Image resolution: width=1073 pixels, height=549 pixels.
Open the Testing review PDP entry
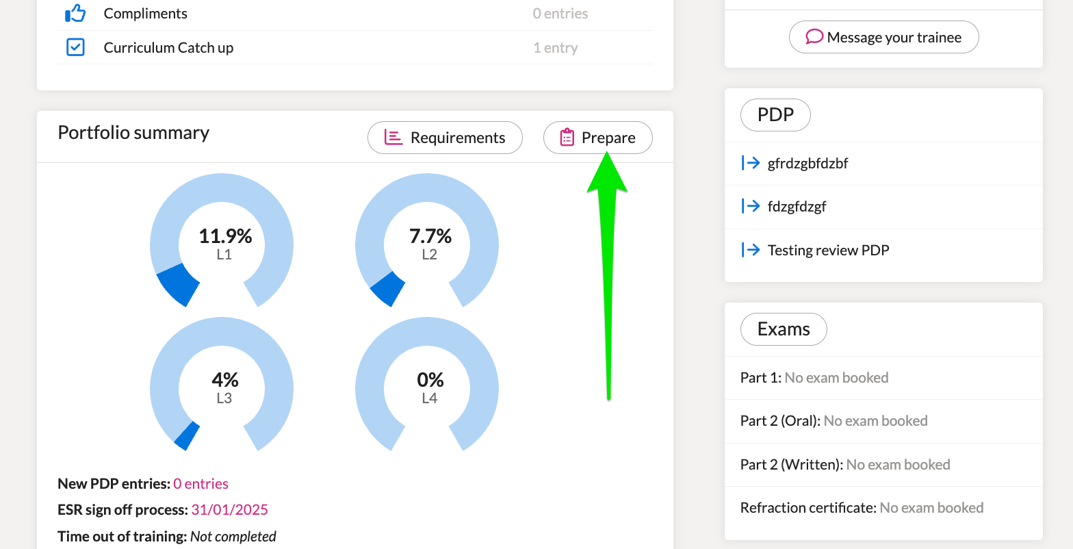(x=828, y=250)
